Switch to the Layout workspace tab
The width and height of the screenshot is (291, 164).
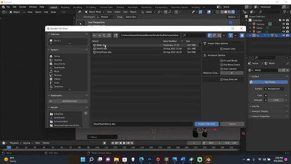pos(54,7)
